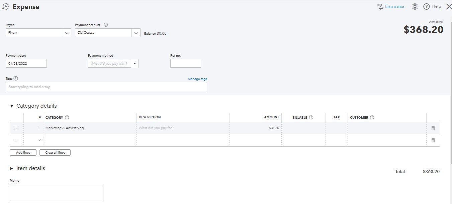The height and width of the screenshot is (204, 452).
Task: Click the Ref no. input field
Action: pos(185,63)
